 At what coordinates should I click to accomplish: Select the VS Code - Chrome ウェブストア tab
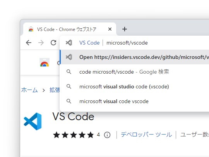pyautogui.click(x=70, y=29)
